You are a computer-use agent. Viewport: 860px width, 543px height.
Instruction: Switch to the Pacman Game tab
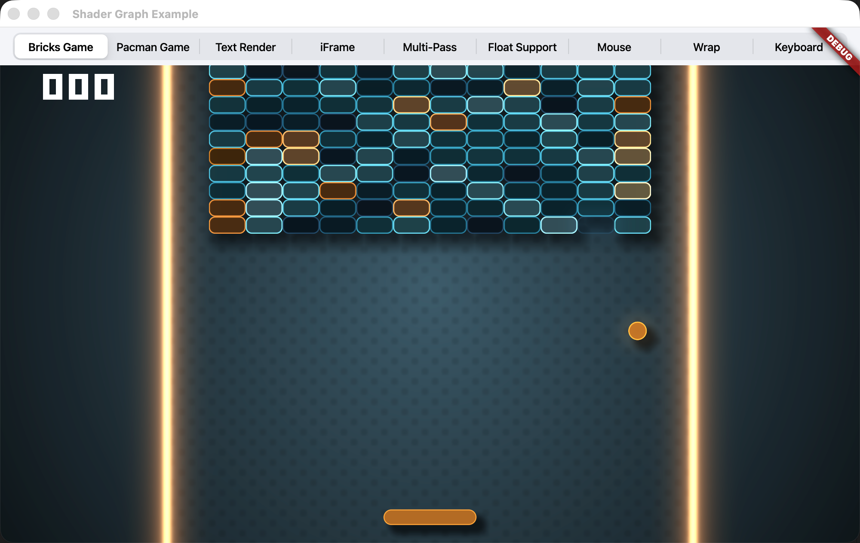(x=153, y=47)
